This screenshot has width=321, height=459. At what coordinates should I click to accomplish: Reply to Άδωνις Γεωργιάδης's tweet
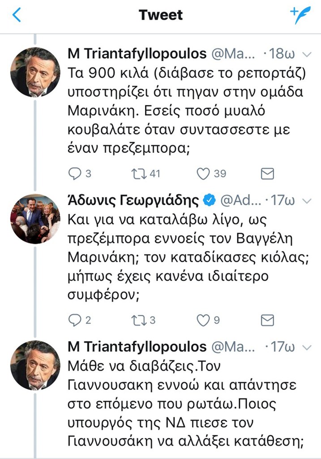point(75,320)
